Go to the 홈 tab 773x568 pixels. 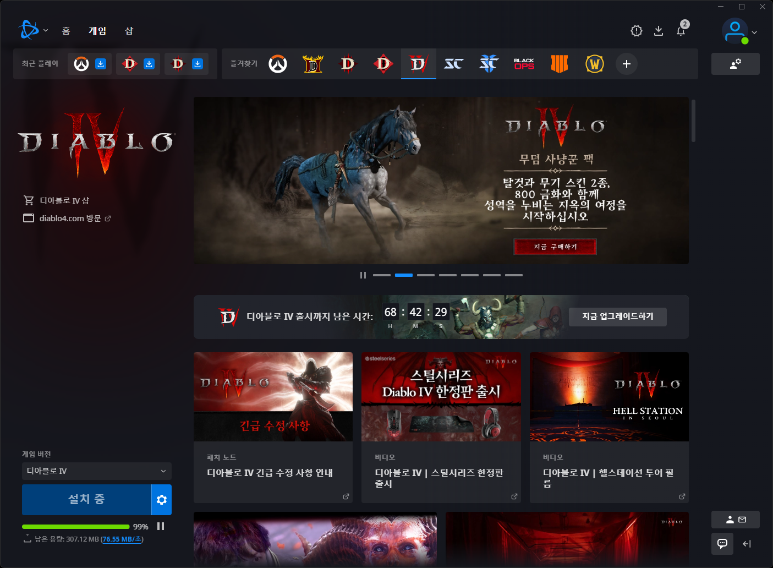[66, 31]
